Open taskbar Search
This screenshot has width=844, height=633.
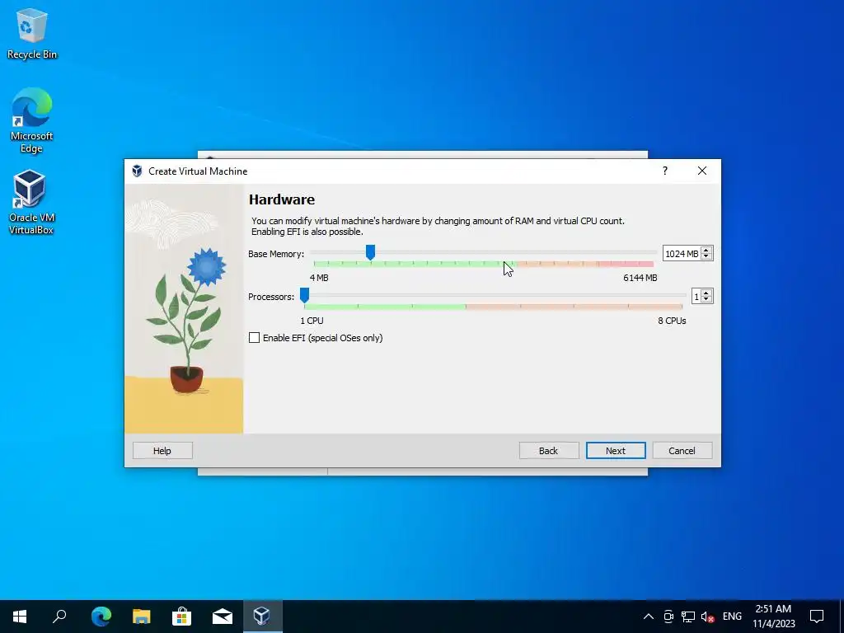(59, 617)
